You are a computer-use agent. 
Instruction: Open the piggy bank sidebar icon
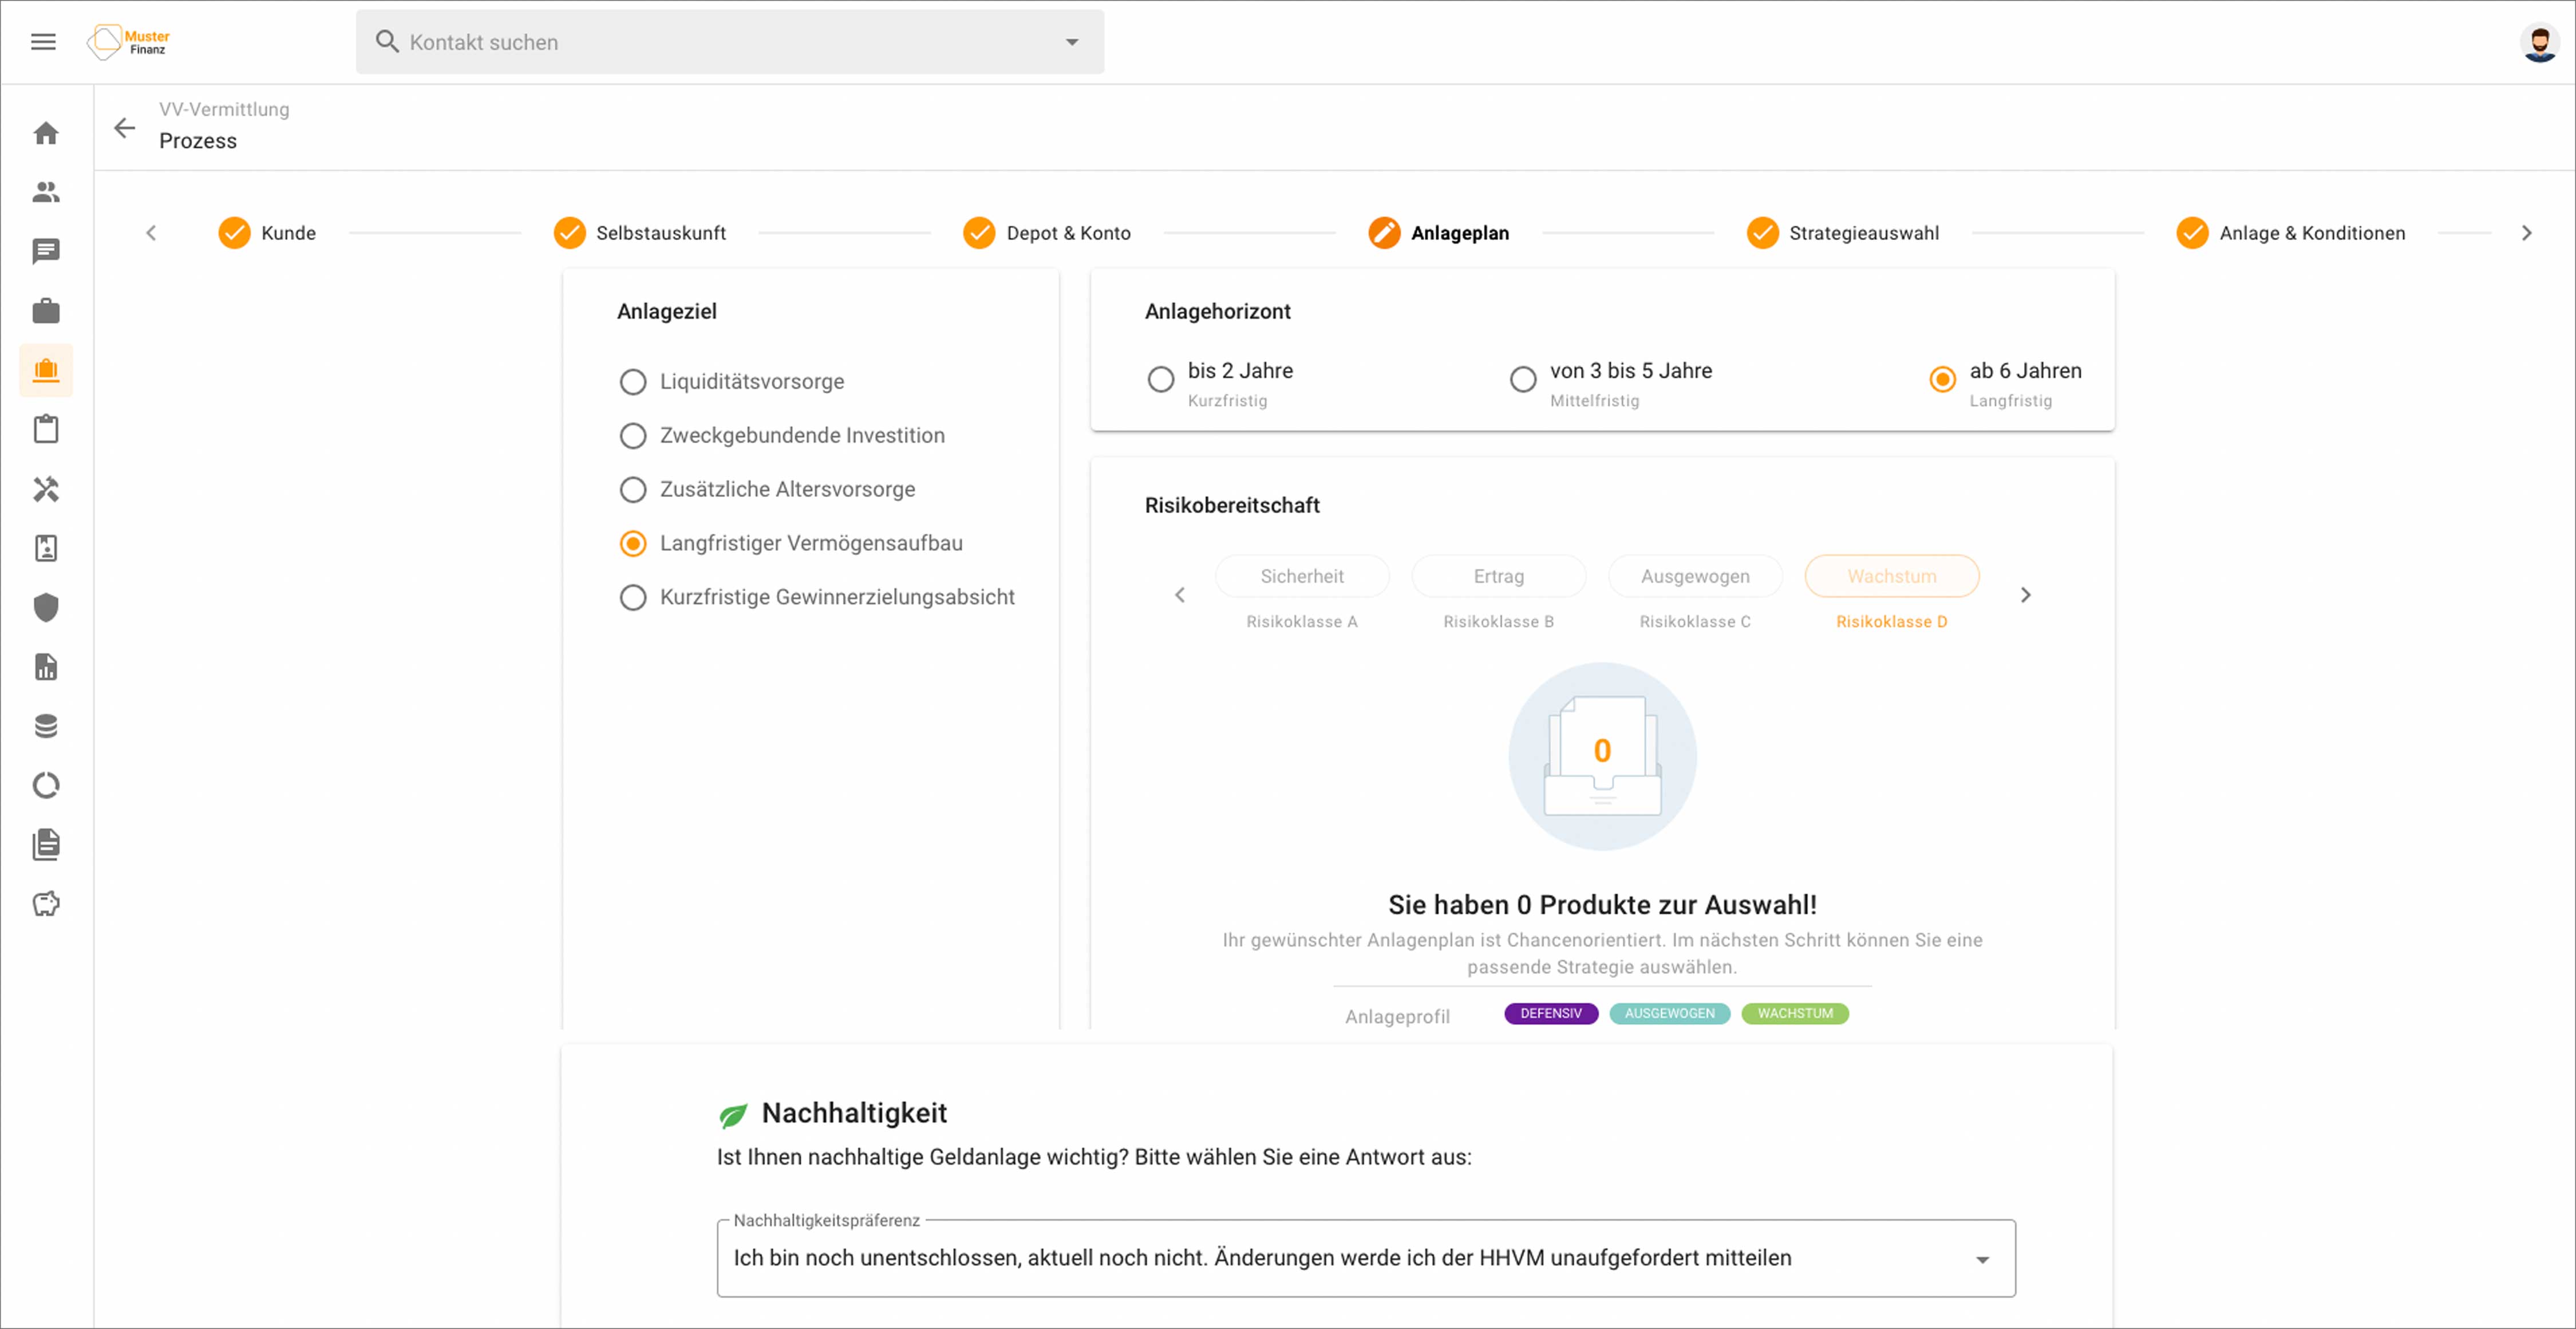pyautogui.click(x=46, y=904)
